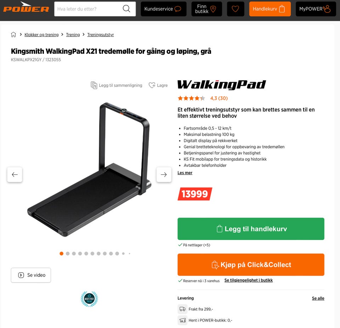
Task: Toggle Legg til sammenligning compare option
Action: 117,85
